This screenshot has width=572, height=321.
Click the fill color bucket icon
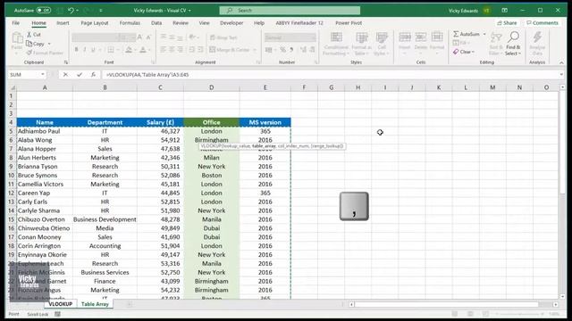129,50
